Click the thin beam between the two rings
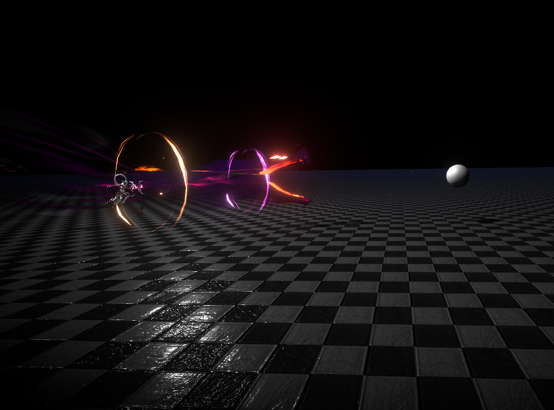Screen dimensions: 554x410 208,172
